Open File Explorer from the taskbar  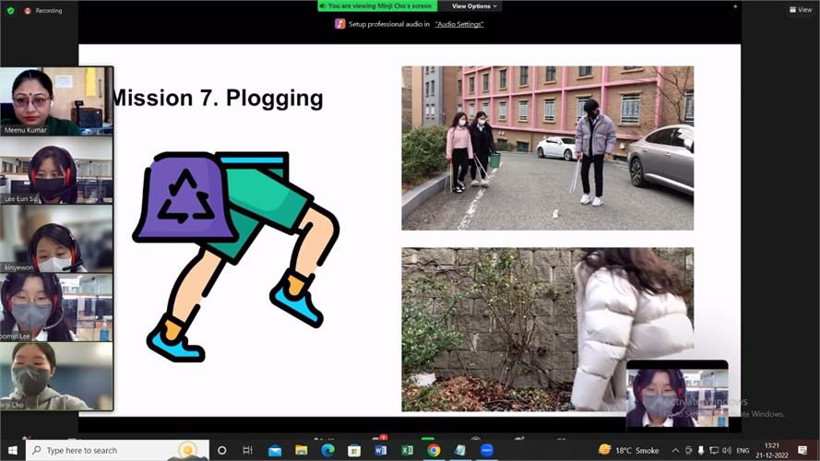pyautogui.click(x=301, y=451)
